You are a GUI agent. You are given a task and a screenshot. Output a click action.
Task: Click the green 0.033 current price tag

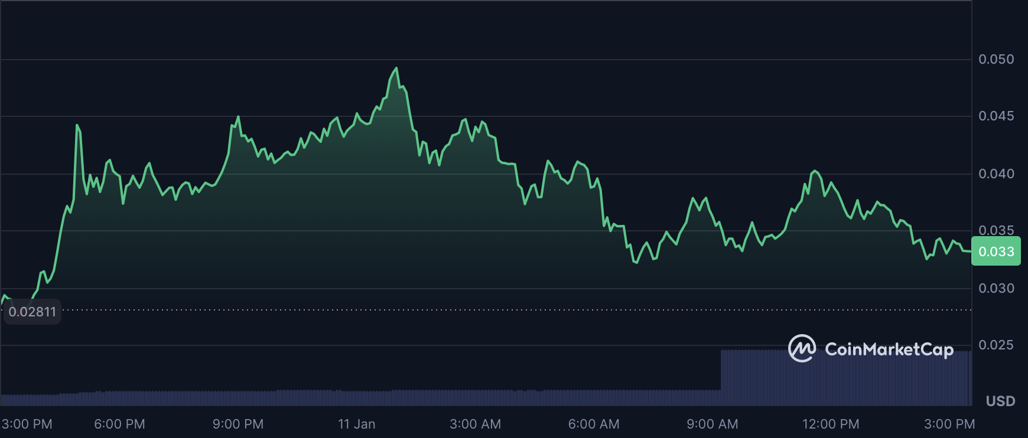[996, 251]
